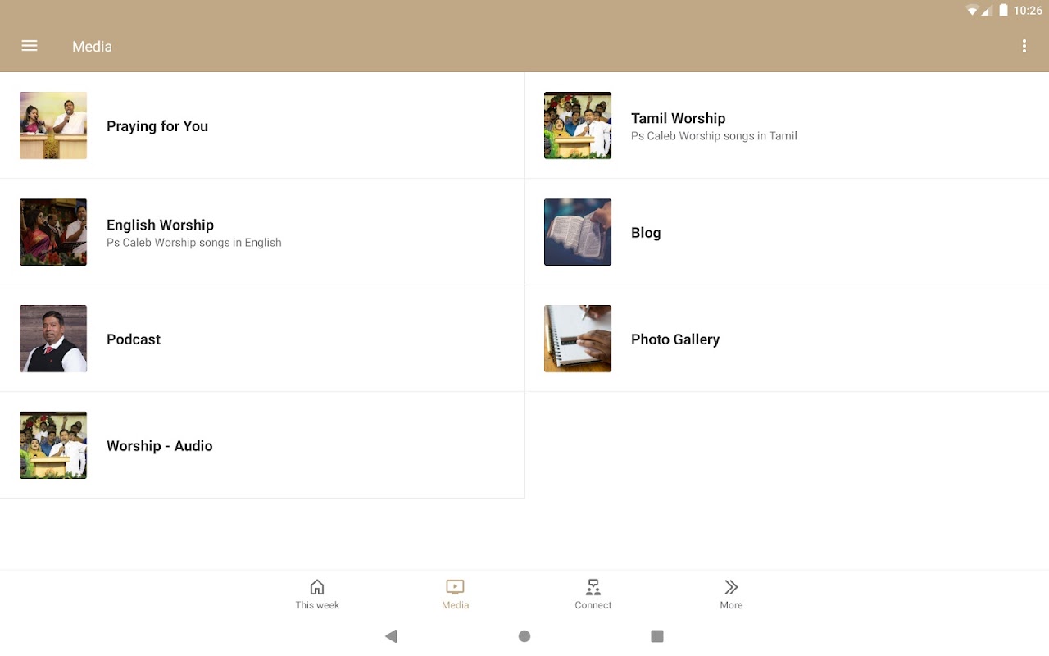Open the hamburger navigation menu
The width and height of the screenshot is (1049, 656).
[x=30, y=46]
